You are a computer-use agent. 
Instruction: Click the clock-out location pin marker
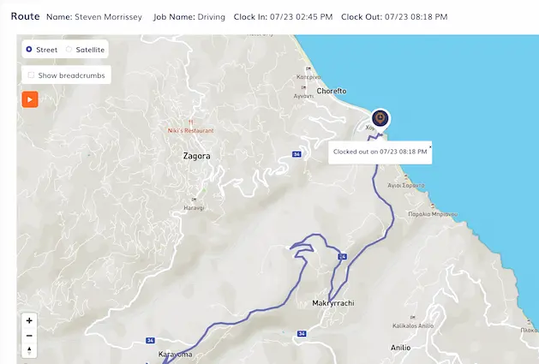coord(380,119)
